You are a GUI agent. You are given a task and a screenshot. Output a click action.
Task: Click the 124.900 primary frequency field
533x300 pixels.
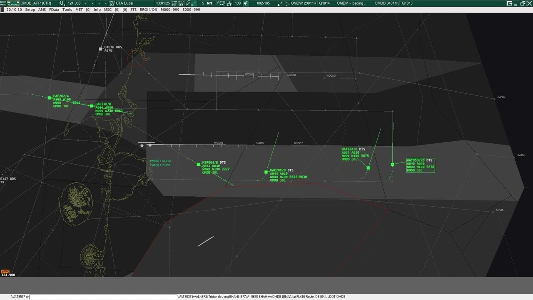point(74,3)
